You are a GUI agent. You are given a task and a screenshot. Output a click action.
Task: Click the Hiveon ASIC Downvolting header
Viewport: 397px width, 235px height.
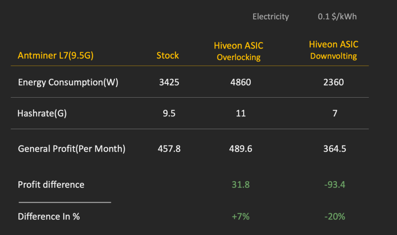[x=334, y=50]
